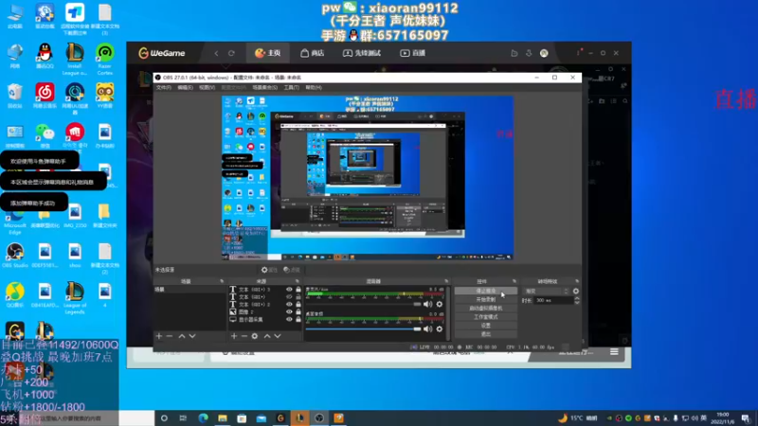Open Install League of Legends desktop icon
758x426 pixels.
tap(75, 59)
